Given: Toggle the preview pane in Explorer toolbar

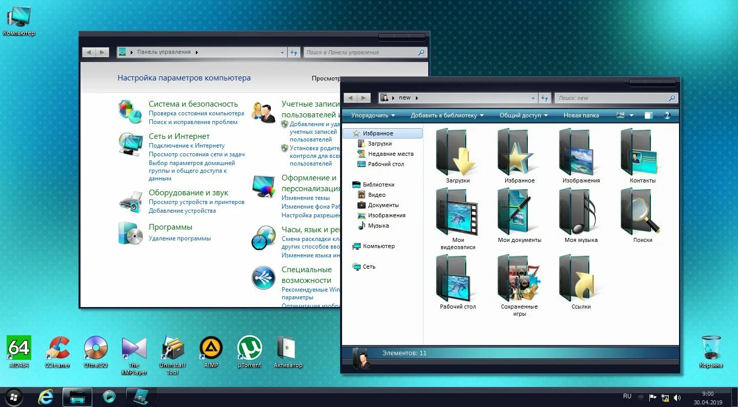Looking at the screenshot, I should point(649,115).
